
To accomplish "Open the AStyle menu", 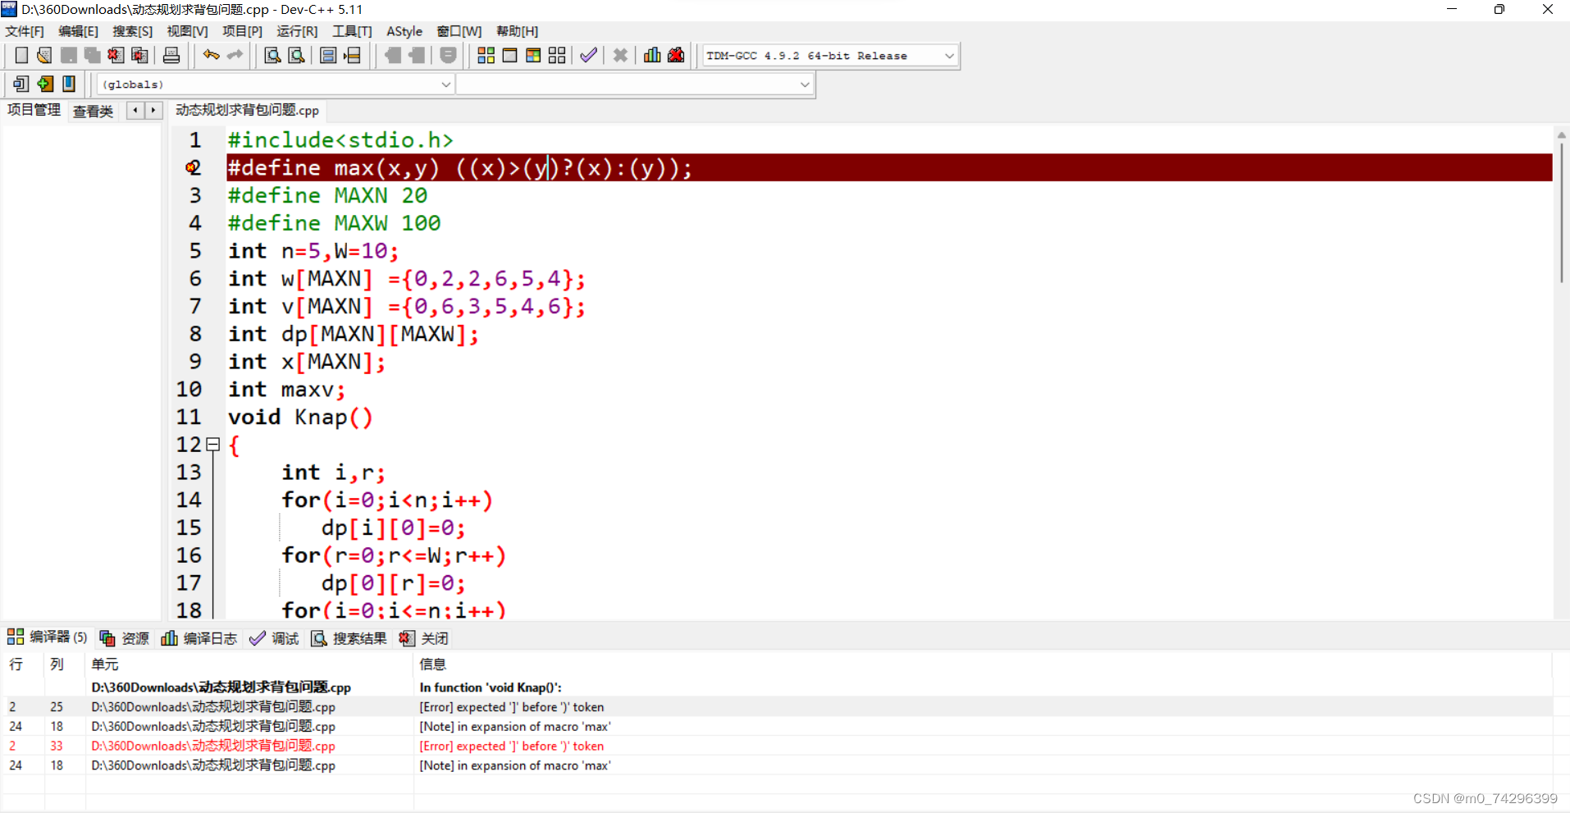I will point(404,31).
